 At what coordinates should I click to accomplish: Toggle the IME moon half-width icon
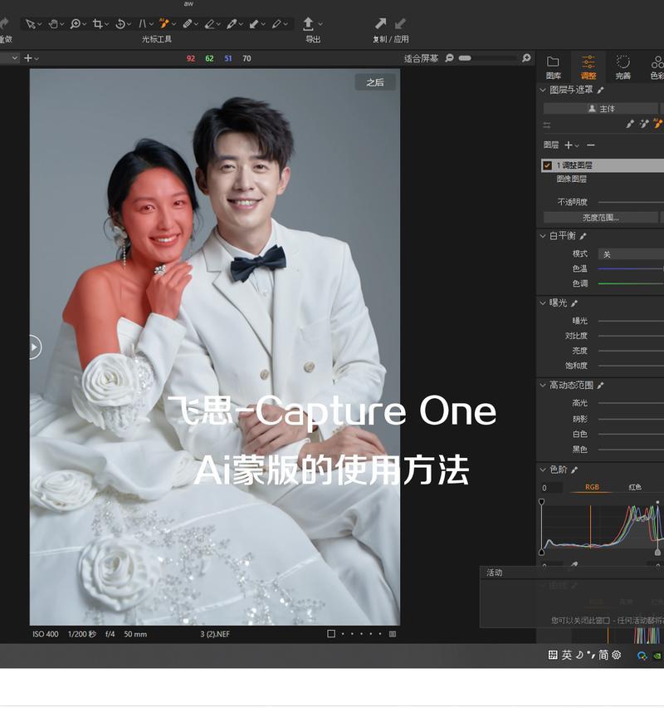tap(579, 655)
